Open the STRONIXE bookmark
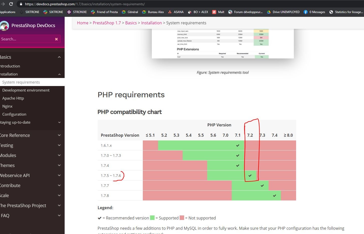 pos(77,12)
